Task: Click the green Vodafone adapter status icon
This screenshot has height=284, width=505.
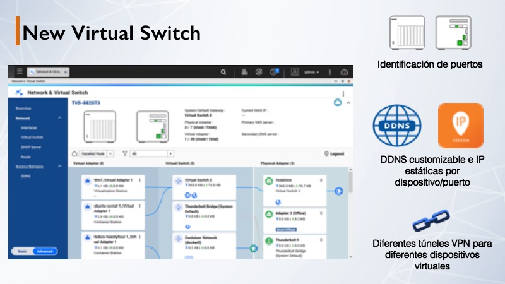Action: click(x=269, y=181)
